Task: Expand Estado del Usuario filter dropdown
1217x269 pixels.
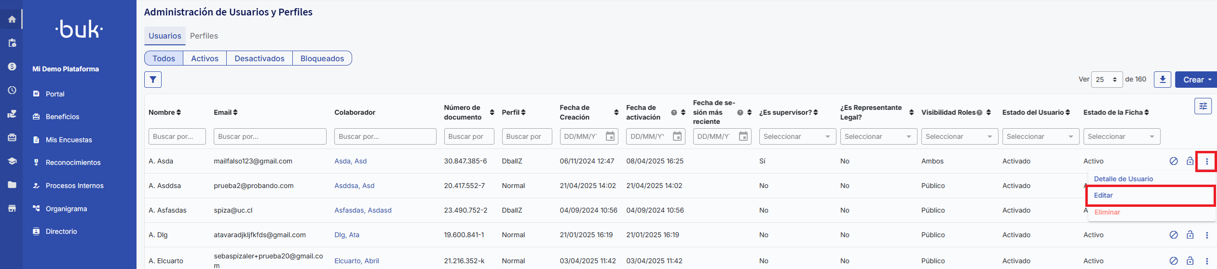Action: [x=1040, y=137]
